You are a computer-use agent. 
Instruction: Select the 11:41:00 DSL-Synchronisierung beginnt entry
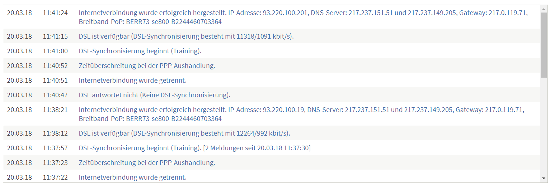pos(140,51)
